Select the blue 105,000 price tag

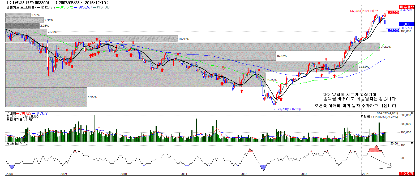tap(393, 30)
